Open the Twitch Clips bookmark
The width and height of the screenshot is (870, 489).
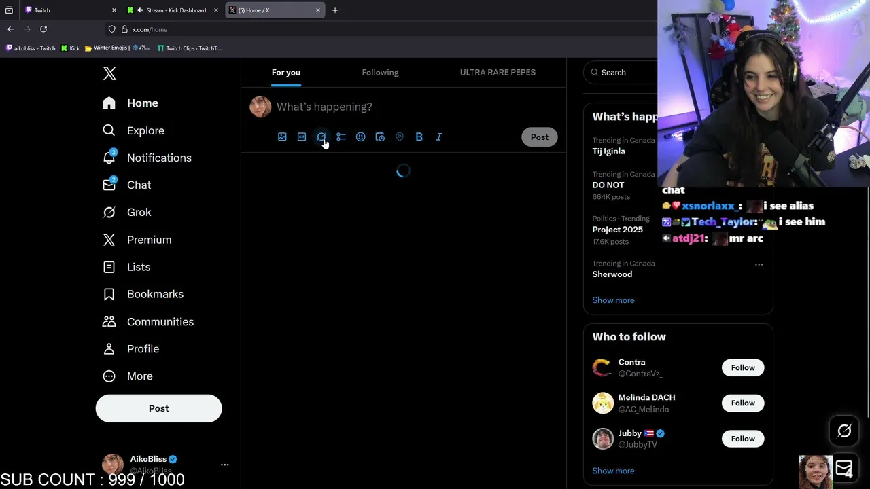pyautogui.click(x=190, y=48)
